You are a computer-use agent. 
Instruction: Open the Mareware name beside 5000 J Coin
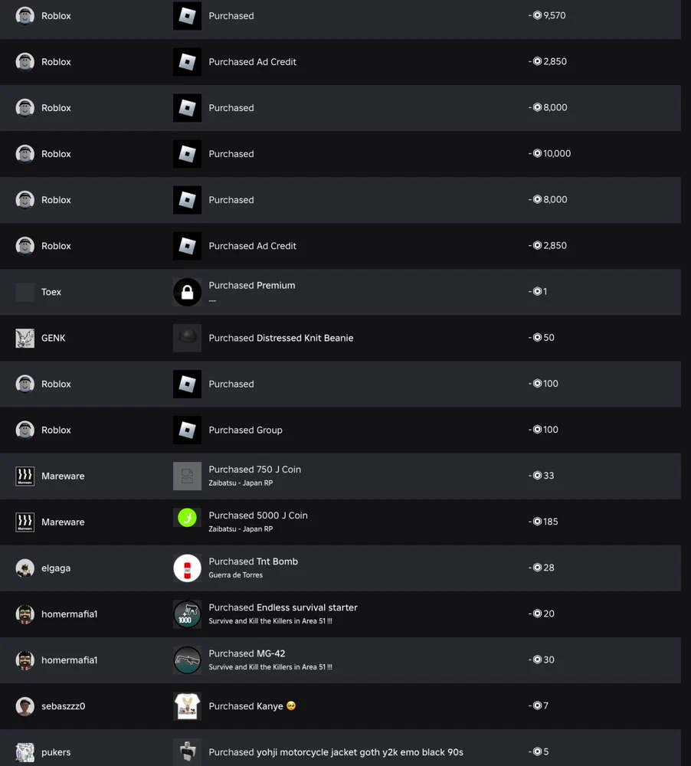click(x=63, y=522)
